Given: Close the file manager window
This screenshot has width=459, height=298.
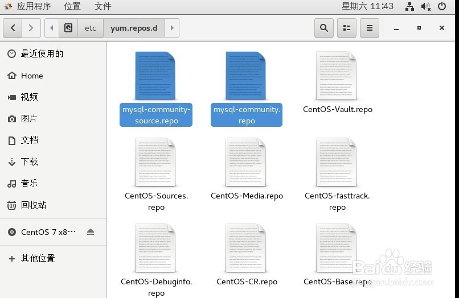Looking at the screenshot, I should (442, 28).
